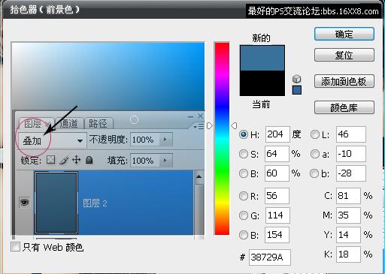Click lock transparent pixels icon

51,160
